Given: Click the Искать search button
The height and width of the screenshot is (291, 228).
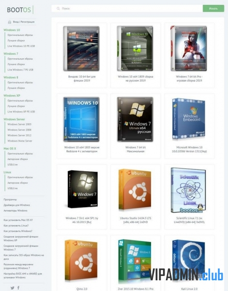Looking at the screenshot, I should tap(213, 9).
